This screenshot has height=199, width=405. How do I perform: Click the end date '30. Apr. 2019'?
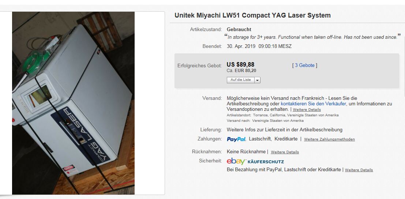241,46
